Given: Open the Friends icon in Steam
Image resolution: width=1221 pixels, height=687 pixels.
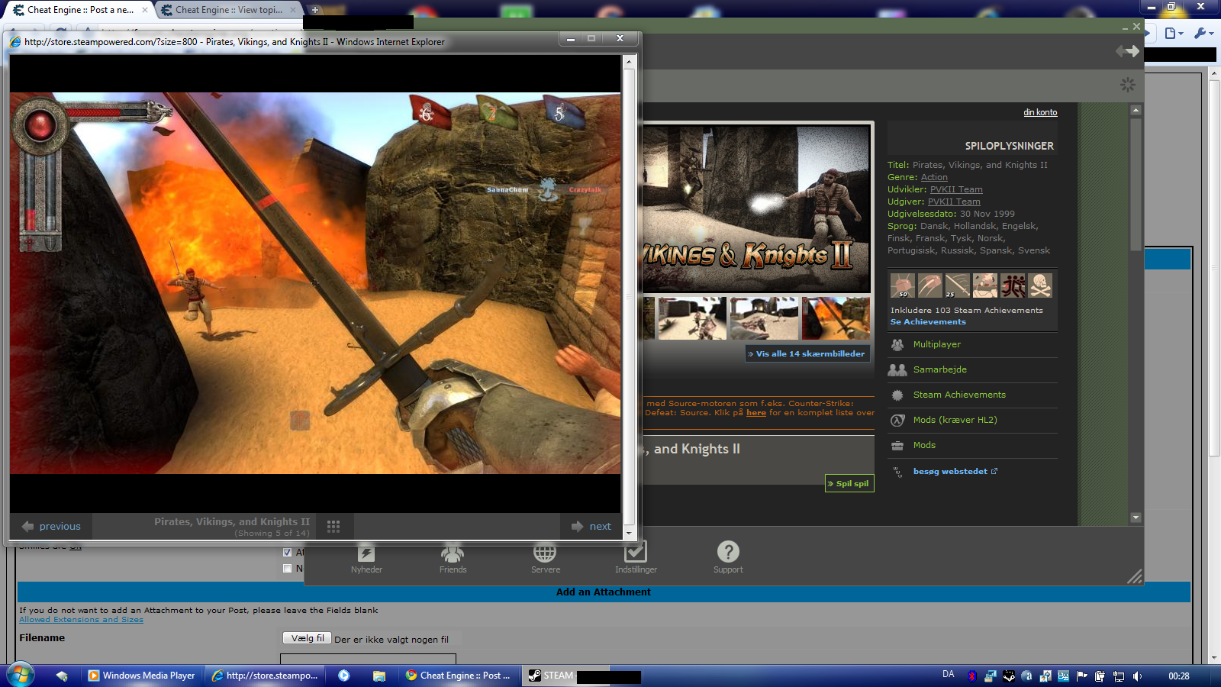Looking at the screenshot, I should point(453,553).
